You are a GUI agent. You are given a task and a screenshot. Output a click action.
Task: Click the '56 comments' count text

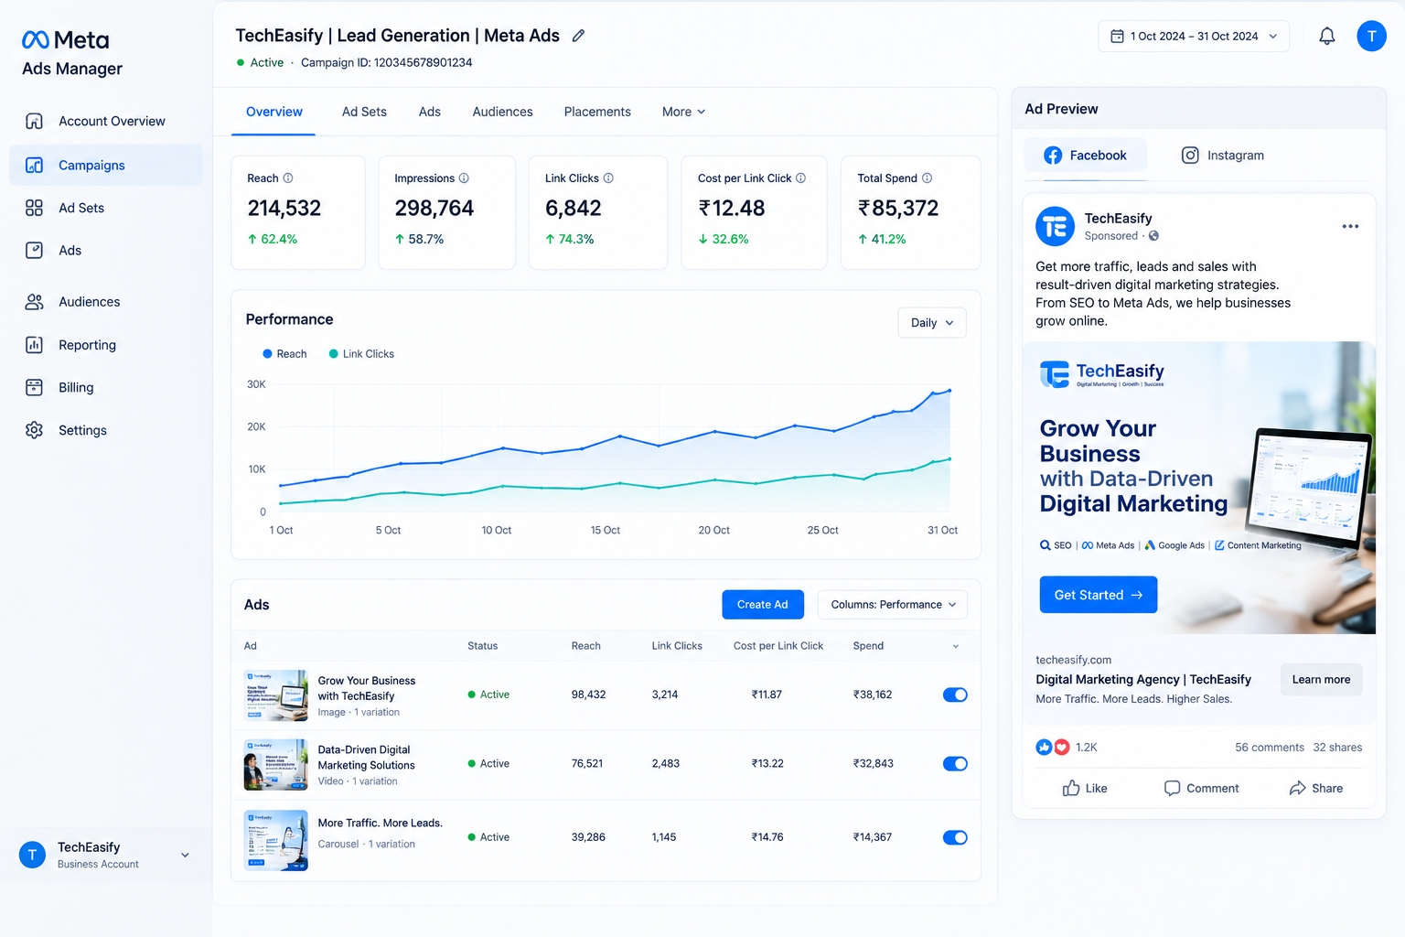click(1270, 748)
